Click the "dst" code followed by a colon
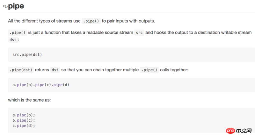Image resolution: width=255 pixels, height=137 pixels. [13, 40]
